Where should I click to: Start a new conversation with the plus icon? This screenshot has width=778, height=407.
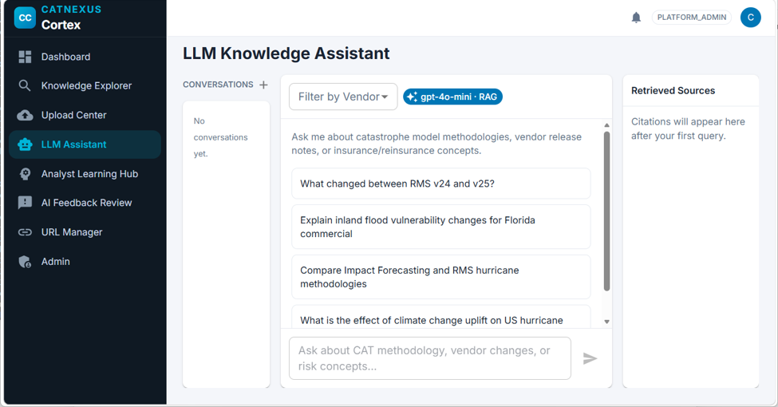coord(263,85)
